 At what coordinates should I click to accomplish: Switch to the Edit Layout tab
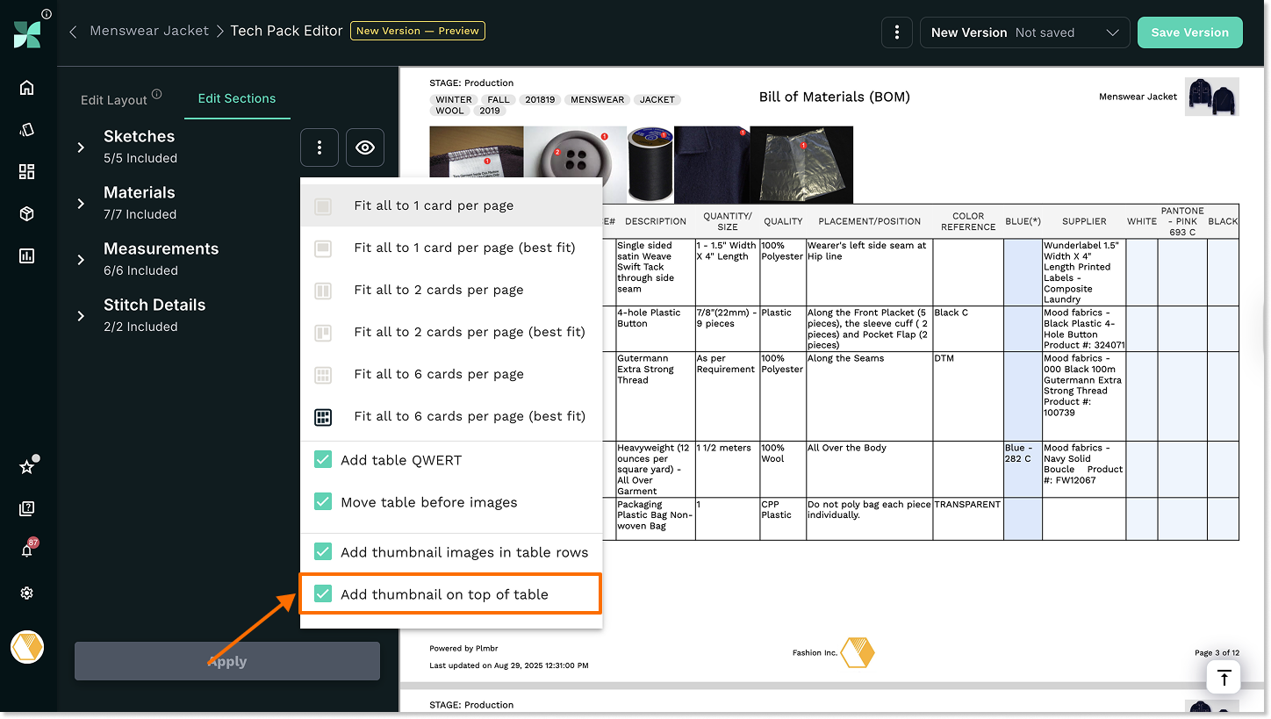tap(114, 99)
